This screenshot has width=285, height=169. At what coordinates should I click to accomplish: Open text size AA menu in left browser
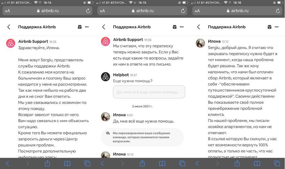(7, 11)
